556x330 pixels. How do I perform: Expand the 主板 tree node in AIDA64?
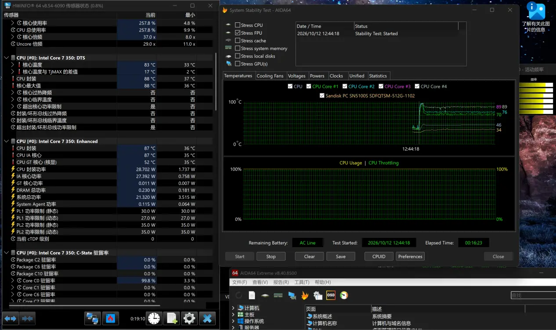pyautogui.click(x=233, y=315)
